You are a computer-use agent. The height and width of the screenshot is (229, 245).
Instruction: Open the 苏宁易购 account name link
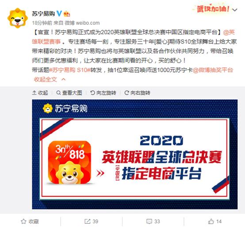coord(43,14)
